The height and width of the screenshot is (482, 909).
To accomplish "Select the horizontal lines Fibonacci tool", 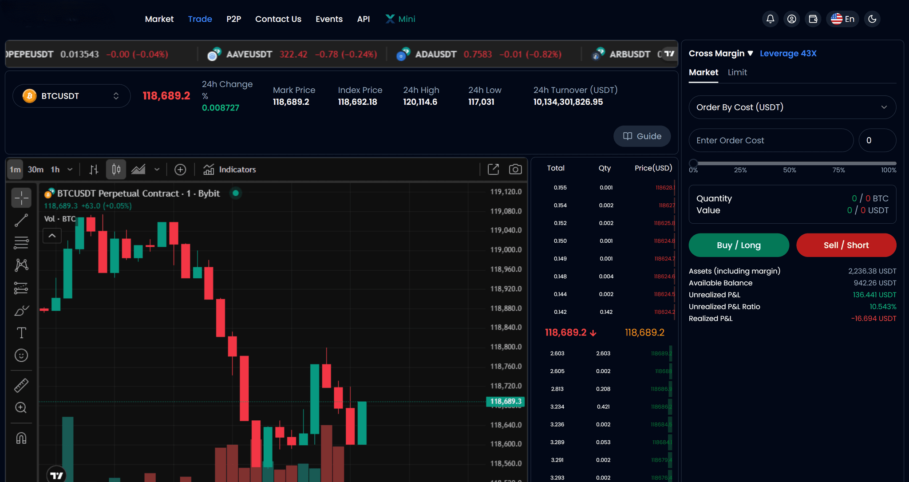I will point(21,243).
